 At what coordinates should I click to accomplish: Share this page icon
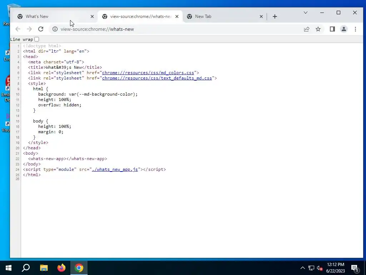point(306,29)
